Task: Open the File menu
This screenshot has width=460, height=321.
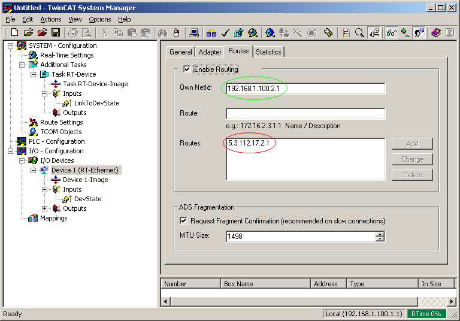Action: tap(10, 19)
